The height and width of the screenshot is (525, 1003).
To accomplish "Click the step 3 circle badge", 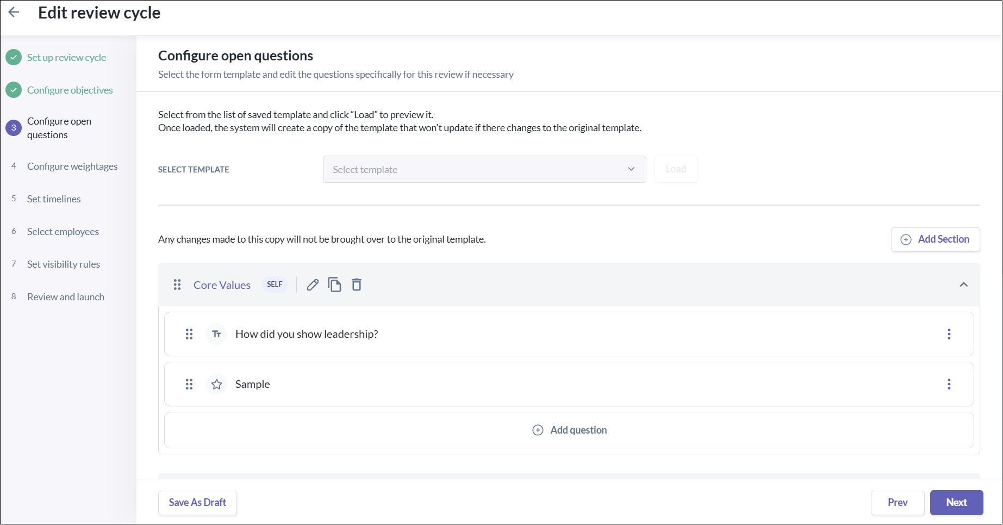I will (x=14, y=128).
